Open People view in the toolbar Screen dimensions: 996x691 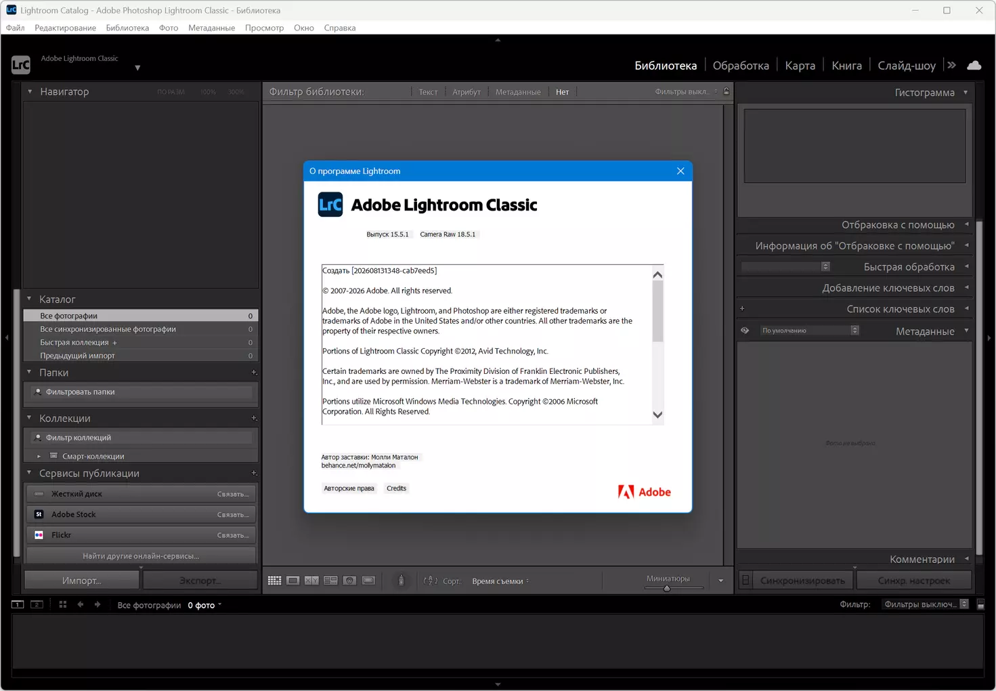point(349,581)
